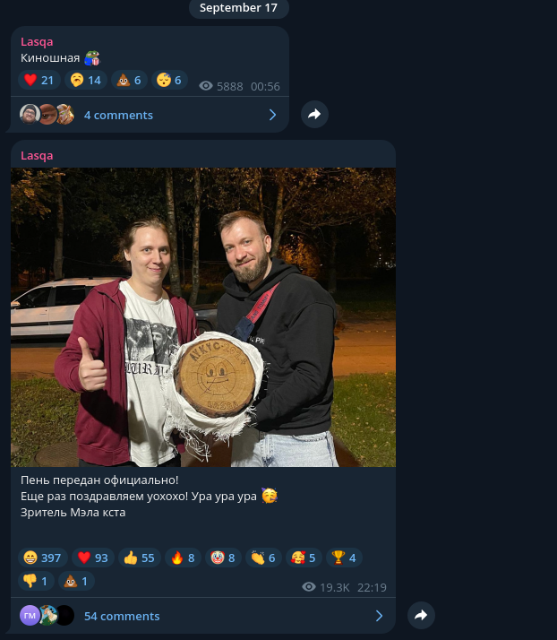Open the Lasqa channel name on photo post

37,155
